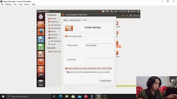The width and height of the screenshot is (177, 99).
Task: Open VirtualBox View menu
Action: [x=15, y=4]
